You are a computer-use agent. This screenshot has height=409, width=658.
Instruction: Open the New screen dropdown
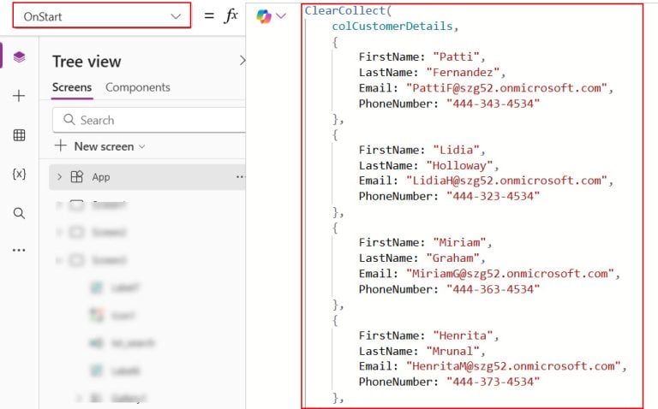pos(99,146)
